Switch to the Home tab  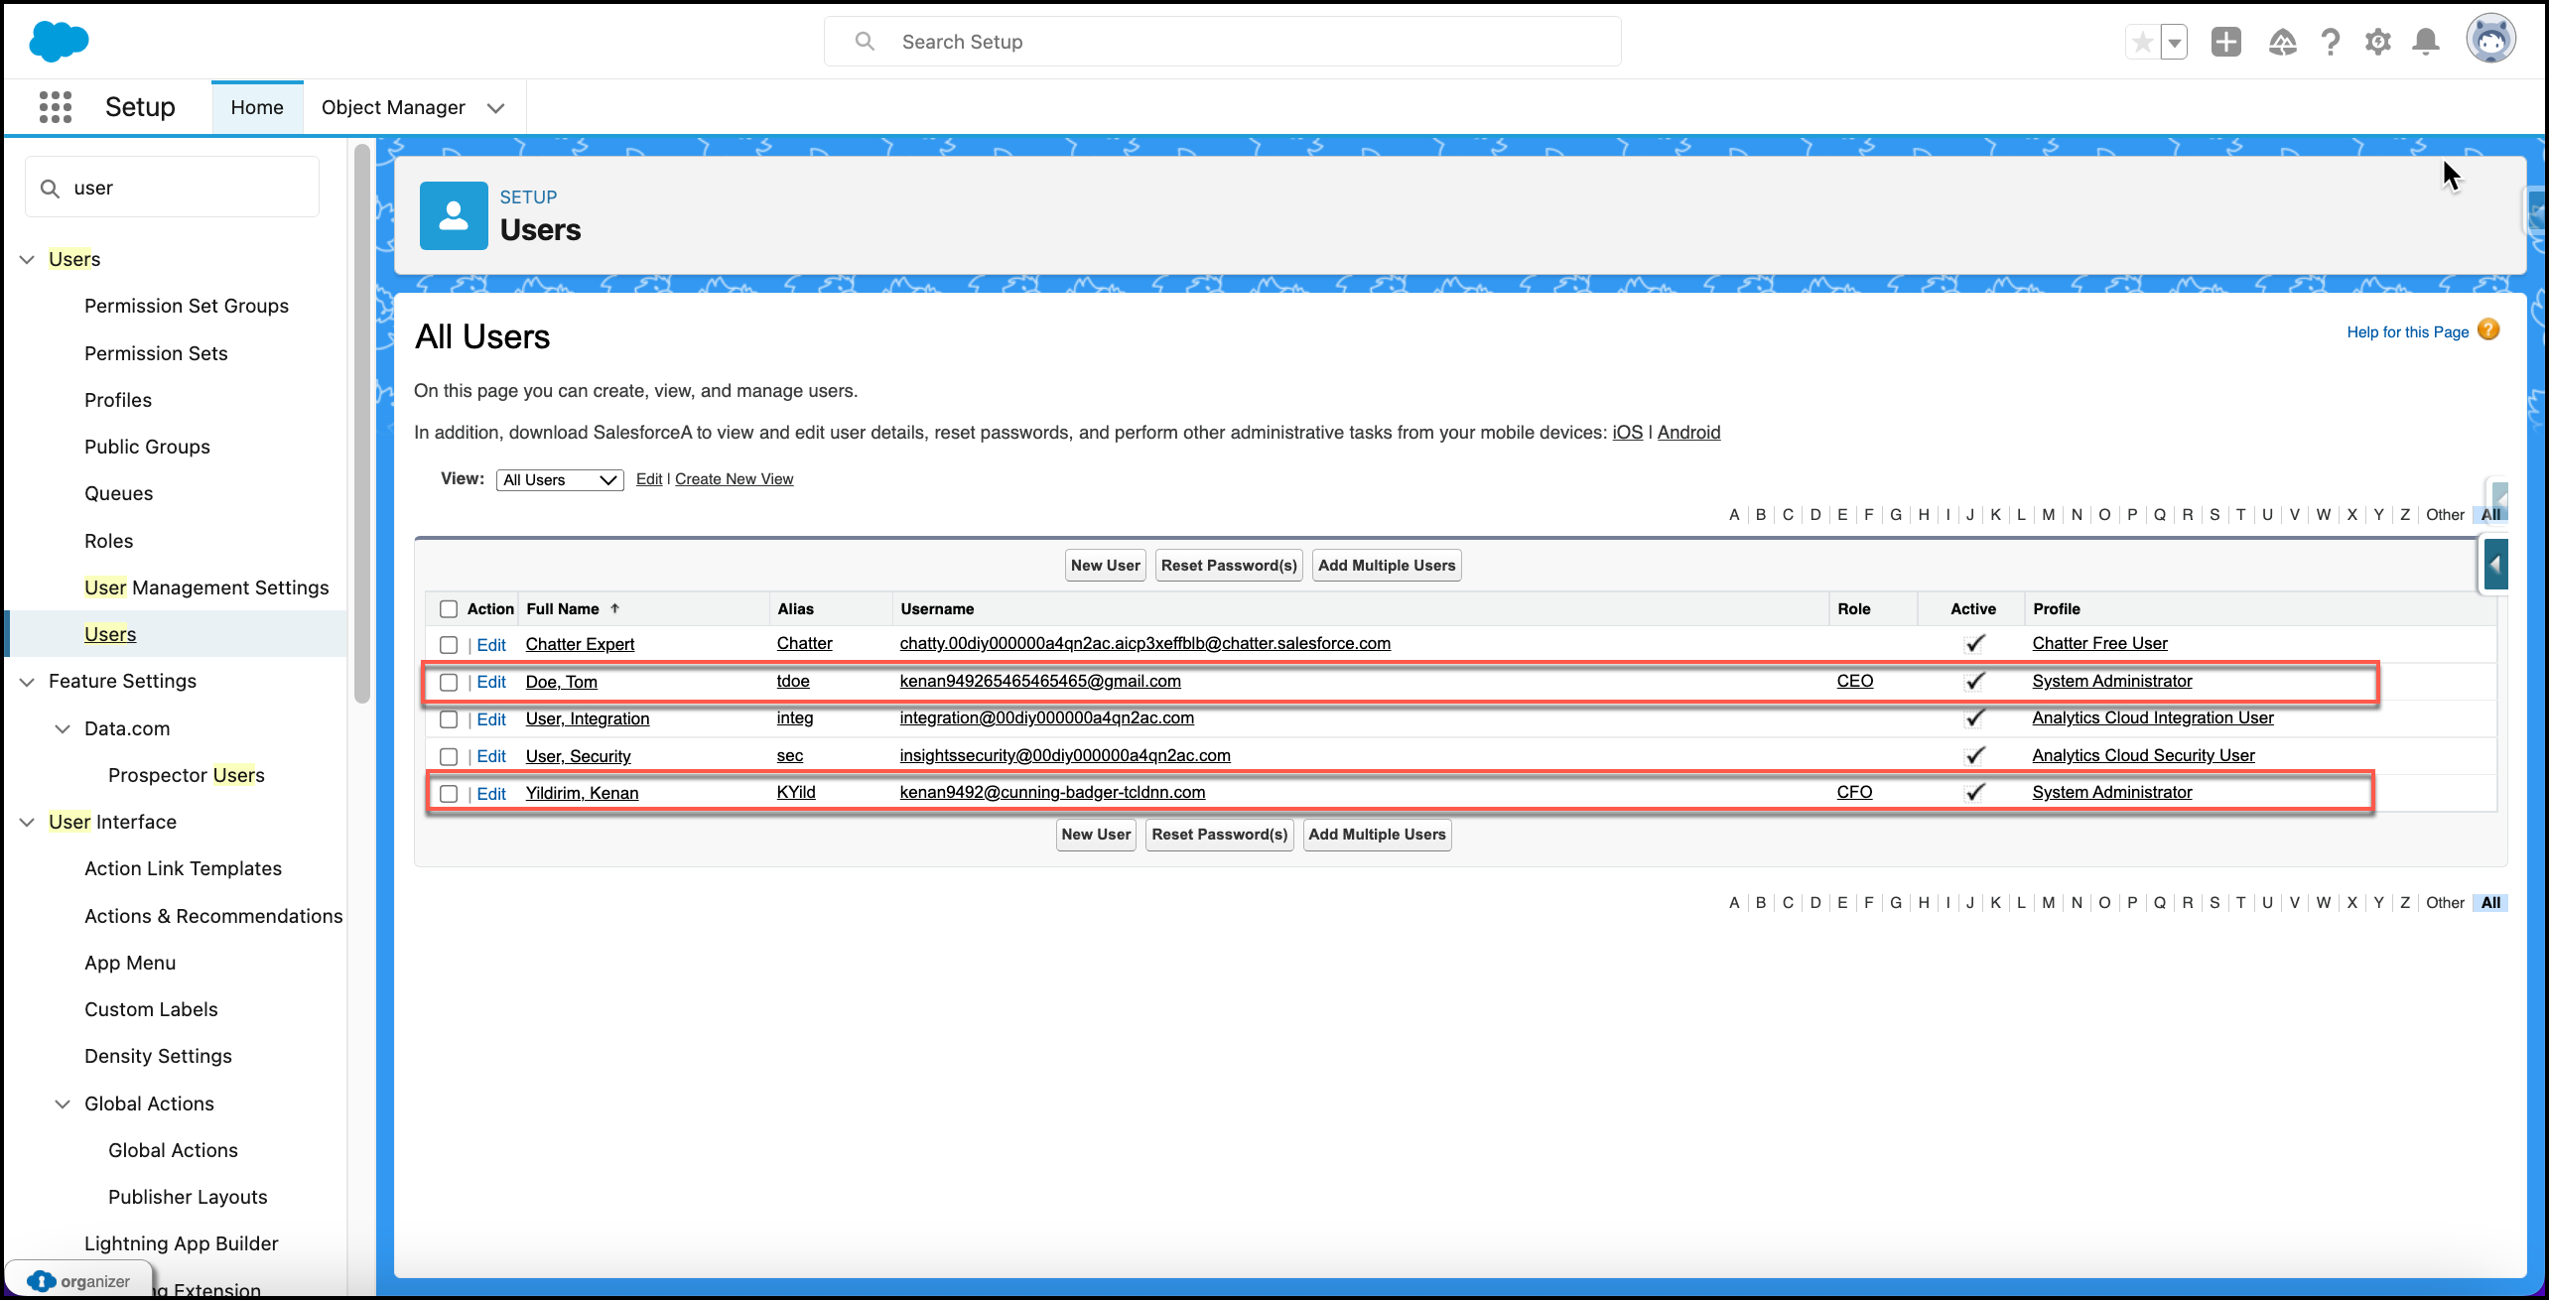[257, 107]
